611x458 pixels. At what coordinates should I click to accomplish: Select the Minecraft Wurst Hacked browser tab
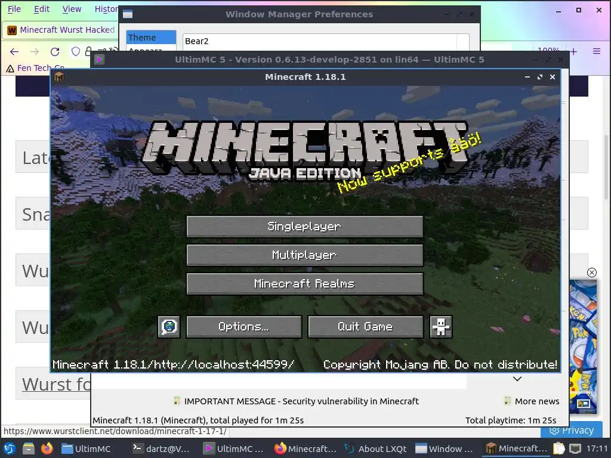[x=61, y=30]
